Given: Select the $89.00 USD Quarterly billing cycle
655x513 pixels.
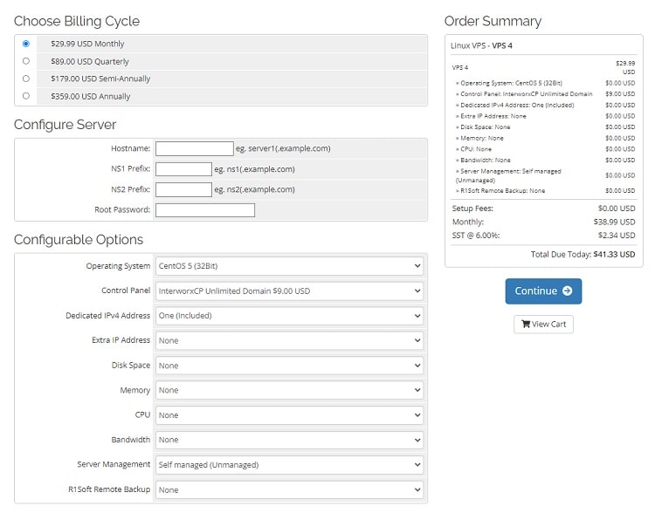Looking at the screenshot, I should [x=26, y=61].
